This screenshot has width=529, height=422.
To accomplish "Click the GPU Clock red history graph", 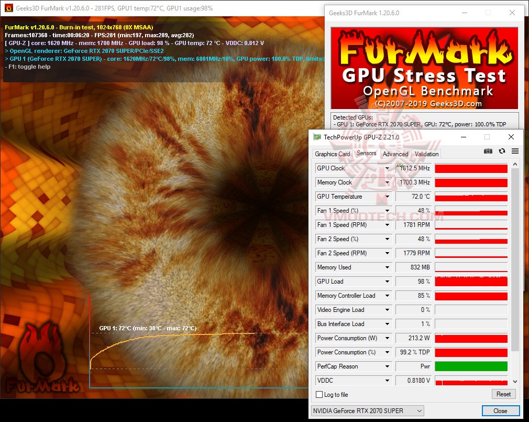I will coord(471,168).
